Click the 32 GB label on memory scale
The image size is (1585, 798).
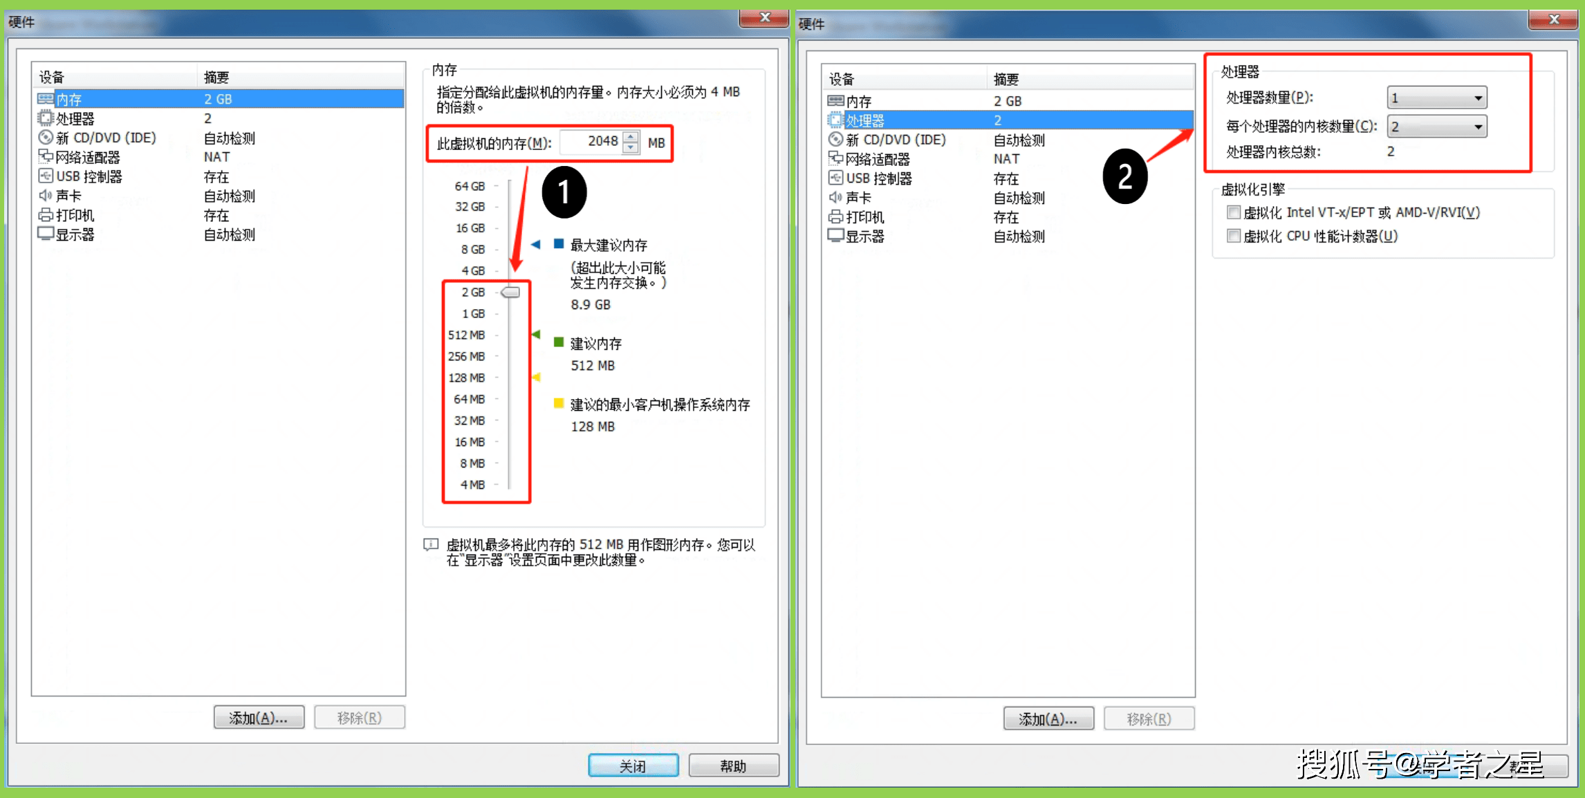tap(470, 207)
